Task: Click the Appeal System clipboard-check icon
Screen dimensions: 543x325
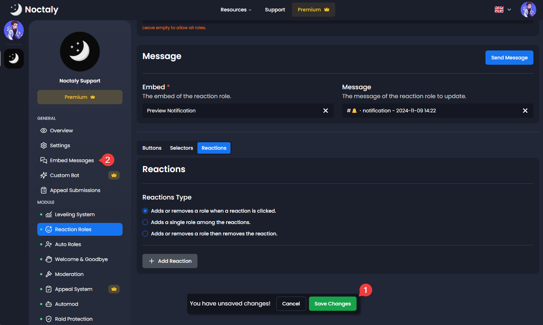Action: coord(49,289)
